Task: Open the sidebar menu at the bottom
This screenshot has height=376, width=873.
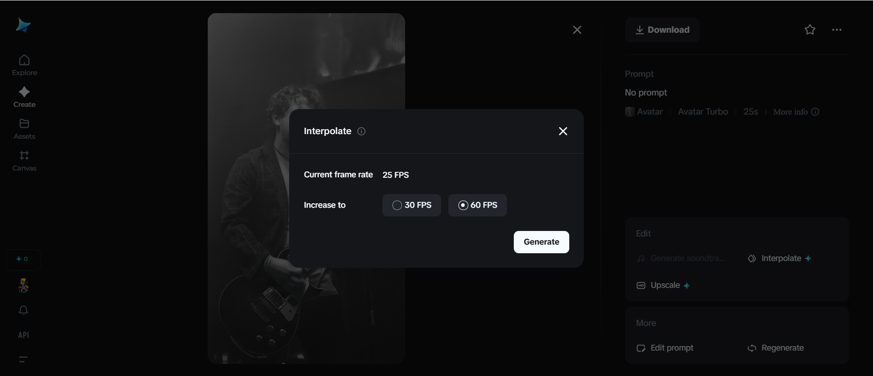Action: (23, 359)
